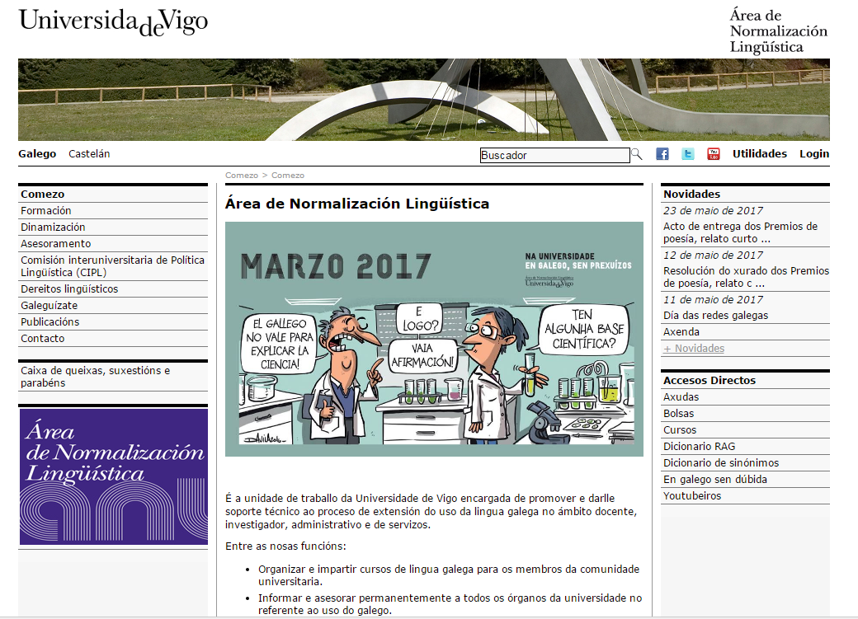Image resolution: width=858 pixels, height=619 pixels.
Task: Open Dicionario de sinónimos shortcut
Action: (720, 463)
